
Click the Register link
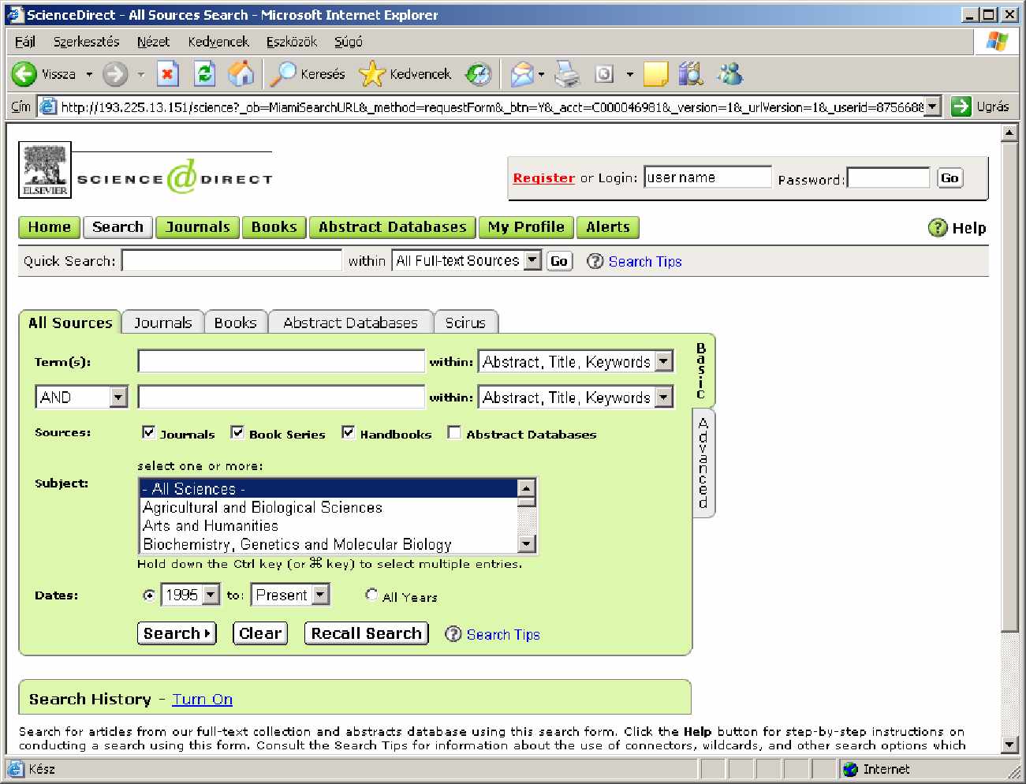click(543, 178)
